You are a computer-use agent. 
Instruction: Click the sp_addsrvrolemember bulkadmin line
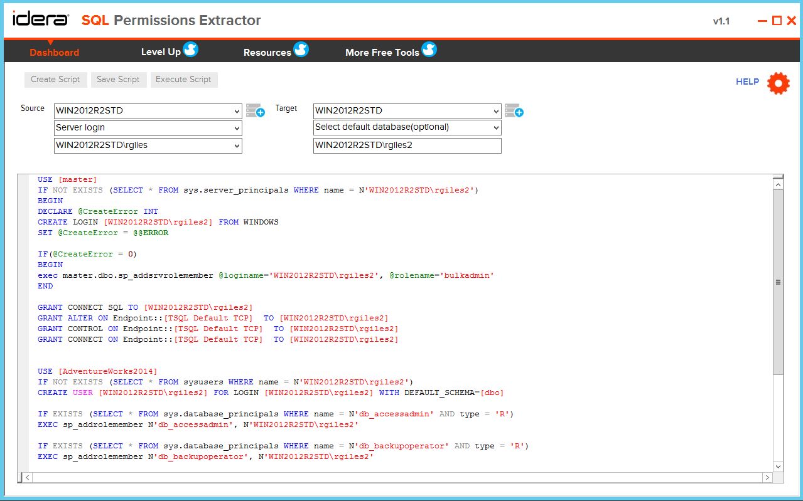266,275
